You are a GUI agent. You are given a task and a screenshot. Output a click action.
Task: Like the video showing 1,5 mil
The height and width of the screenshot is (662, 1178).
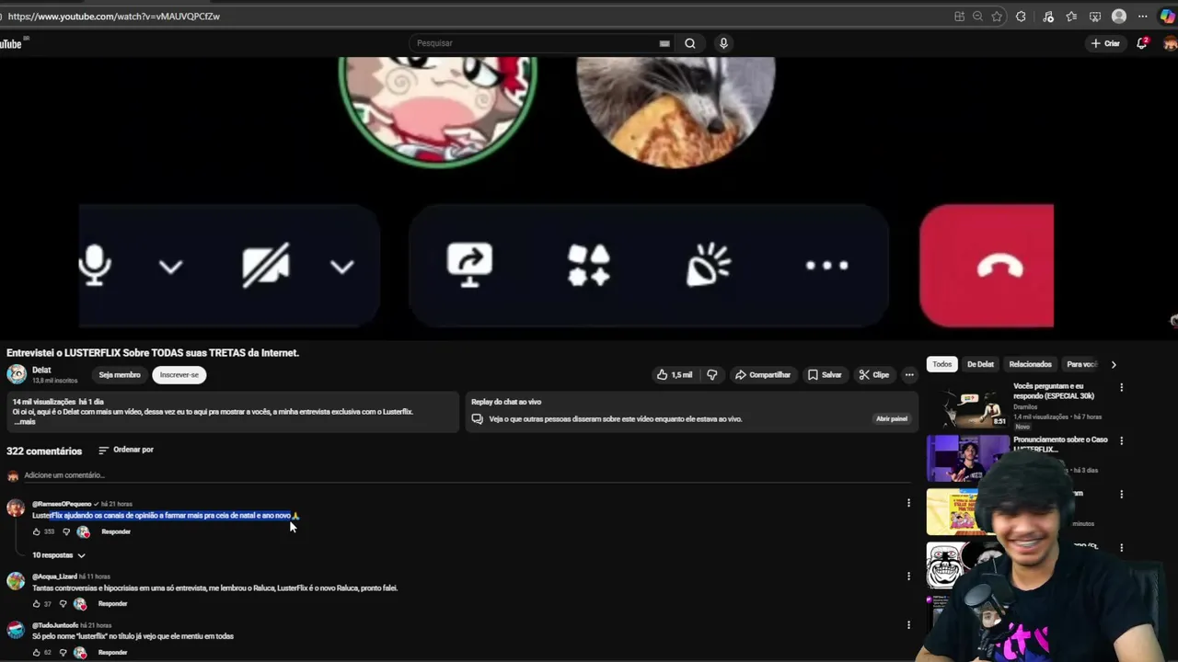click(x=675, y=375)
